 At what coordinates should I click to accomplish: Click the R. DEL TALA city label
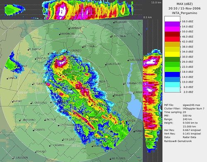(x=118, y=36)
